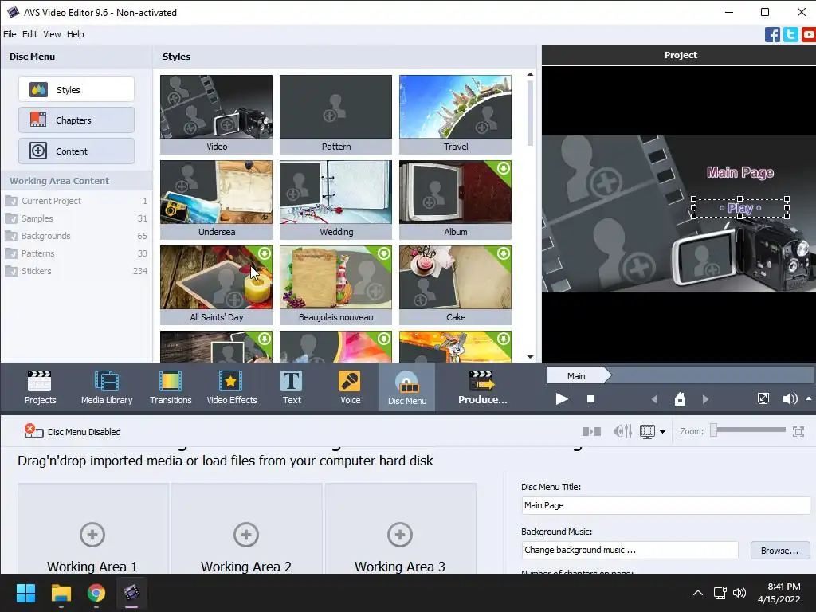Open the Current Project folder
Image resolution: width=816 pixels, height=612 pixels.
76,201
